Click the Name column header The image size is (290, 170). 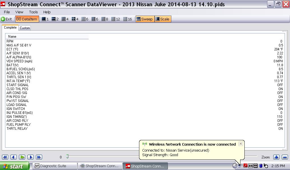coord(47,37)
